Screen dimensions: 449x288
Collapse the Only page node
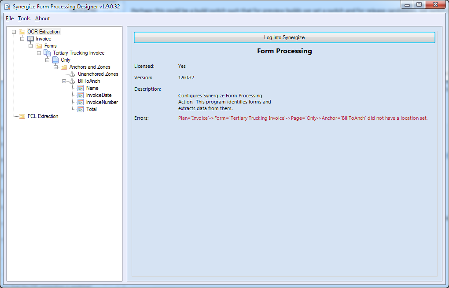(48, 60)
